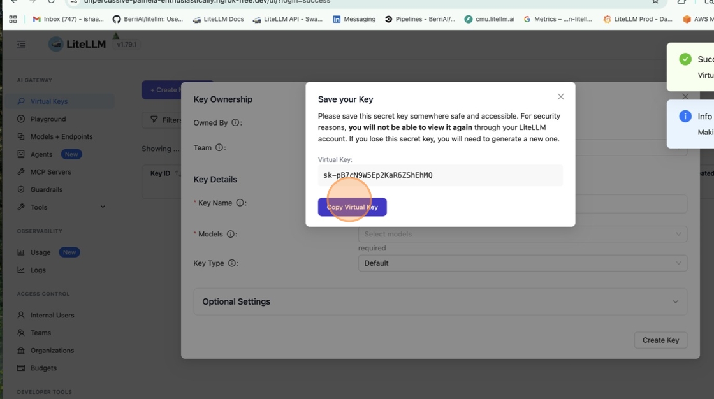Close the Create Key modal X
The width and height of the screenshot is (714, 399).
pyautogui.click(x=685, y=96)
